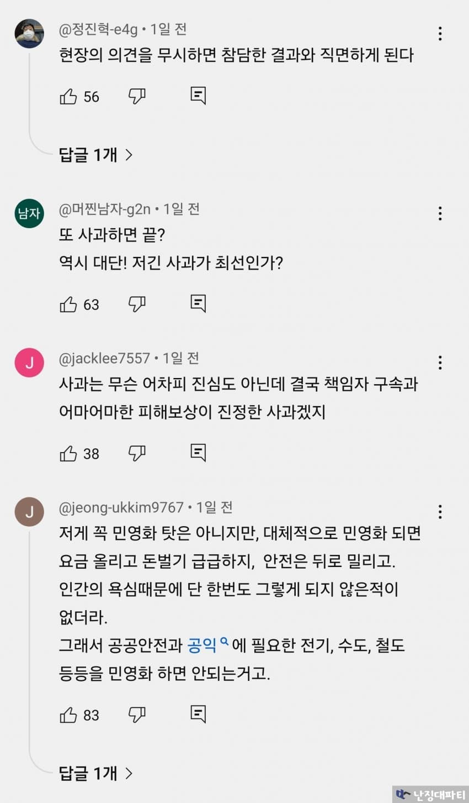
Task: Dislike the comment by @정진혁-e4g
Action: point(137,96)
